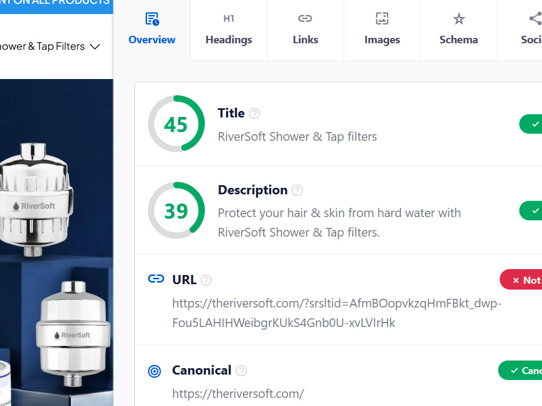Expand the Shower & Tap Filters menu
Viewport: 542px width, 406px height.
50,46
